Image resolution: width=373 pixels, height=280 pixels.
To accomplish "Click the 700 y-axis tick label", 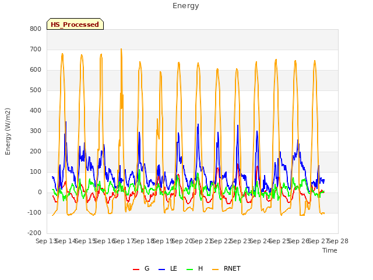I will pyautogui.click(x=36, y=49).
